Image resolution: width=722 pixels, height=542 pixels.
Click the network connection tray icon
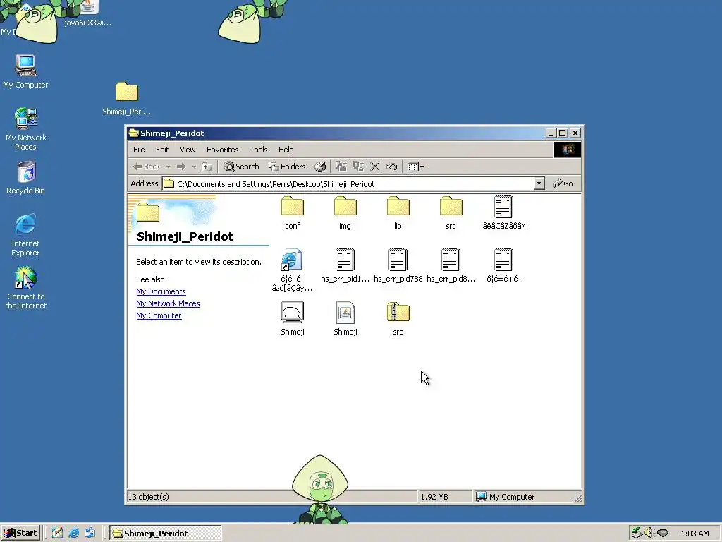click(637, 534)
